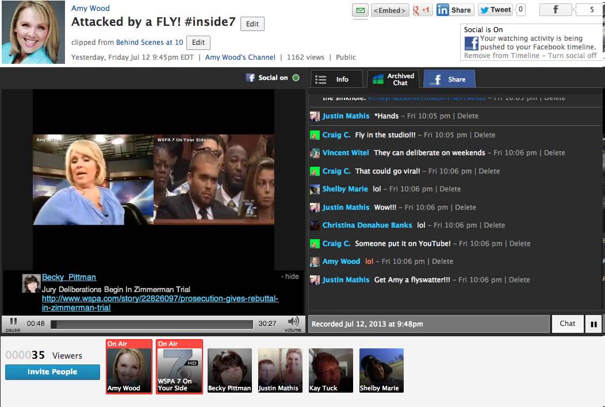Image resolution: width=605 pixels, height=407 pixels.
Task: Click the tweet count bubble showing 0
Action: pos(521,10)
